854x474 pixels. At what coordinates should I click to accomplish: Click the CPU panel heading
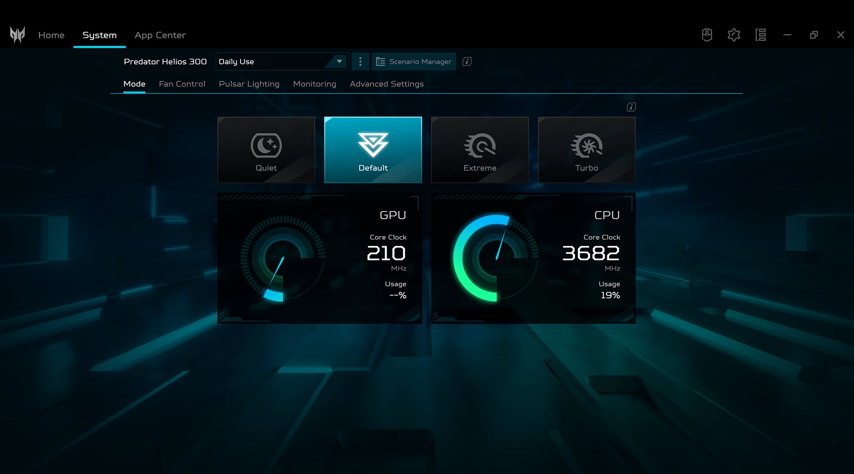(x=607, y=215)
